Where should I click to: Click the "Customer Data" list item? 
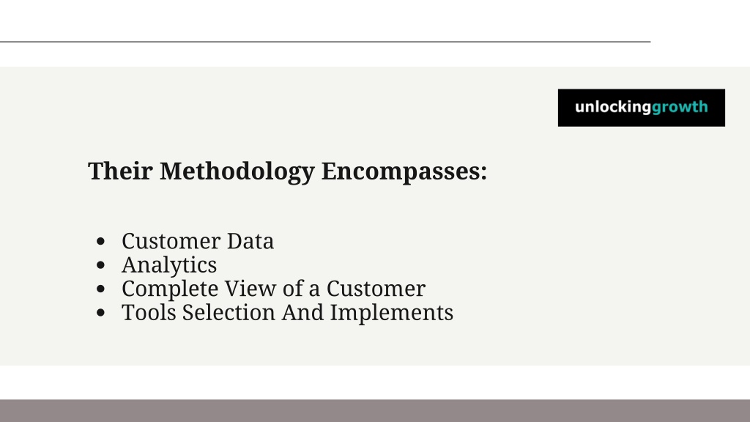pos(198,241)
